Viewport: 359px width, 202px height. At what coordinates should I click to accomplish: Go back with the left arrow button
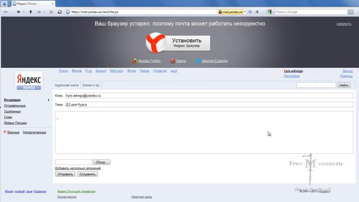click(x=19, y=12)
